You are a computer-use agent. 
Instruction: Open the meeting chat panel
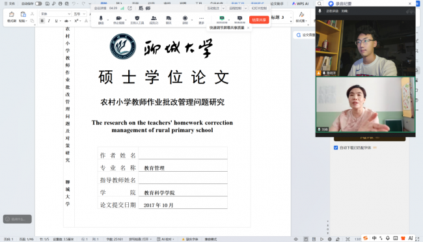tap(169, 20)
